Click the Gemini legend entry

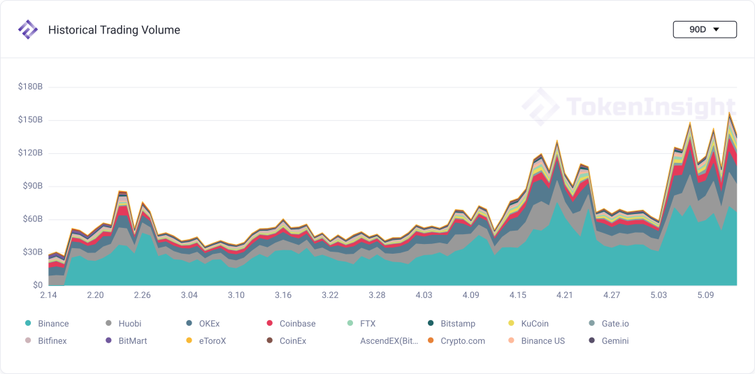click(x=609, y=340)
